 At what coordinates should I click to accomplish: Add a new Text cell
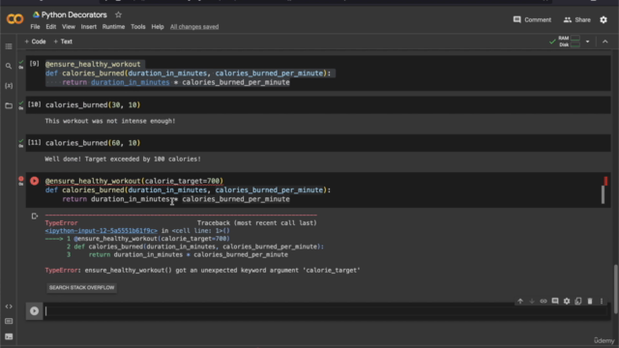[63, 42]
